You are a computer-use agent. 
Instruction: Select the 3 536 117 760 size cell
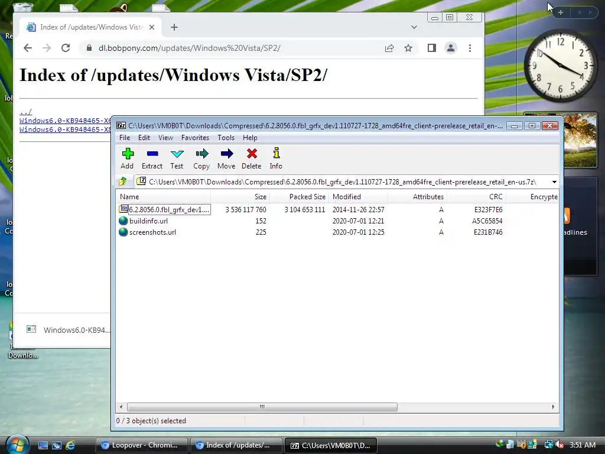[246, 210]
